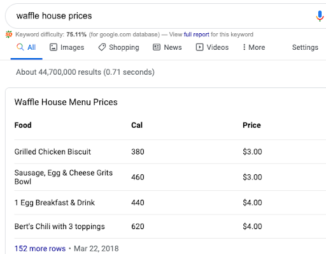Open the Settings menu
Screen dimensions: 326x254
click(x=305, y=47)
